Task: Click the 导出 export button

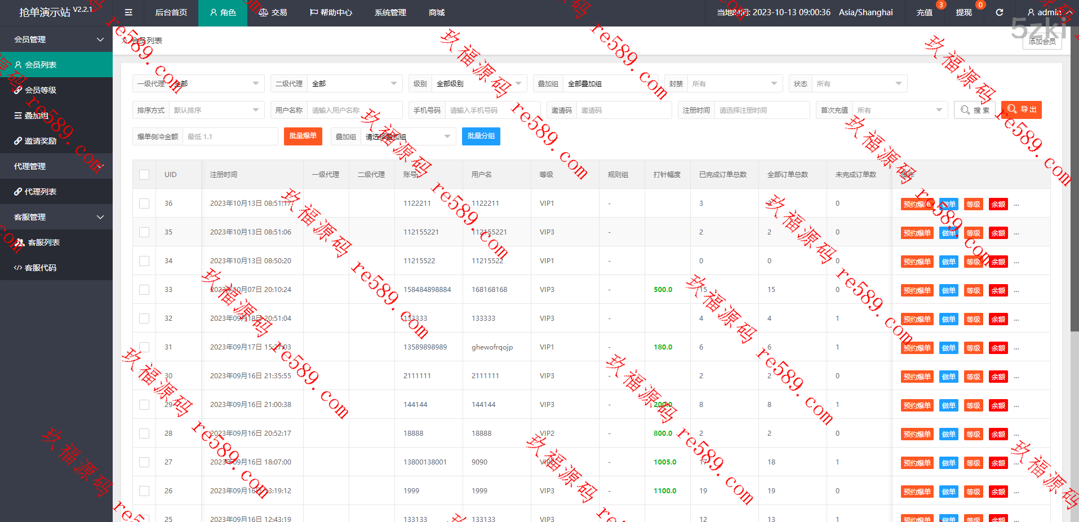Action: 1021,110
